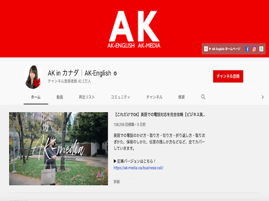Screen dimensions: 269x201
Task: Follow the ak-media.ca/business-call link
Action: coord(138,168)
